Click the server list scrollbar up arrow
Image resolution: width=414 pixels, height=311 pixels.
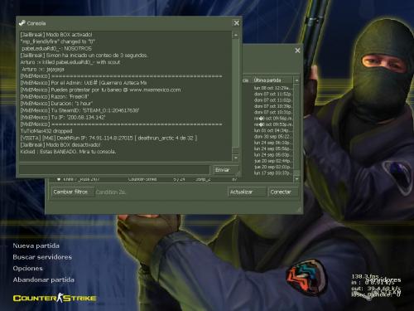[x=296, y=80]
